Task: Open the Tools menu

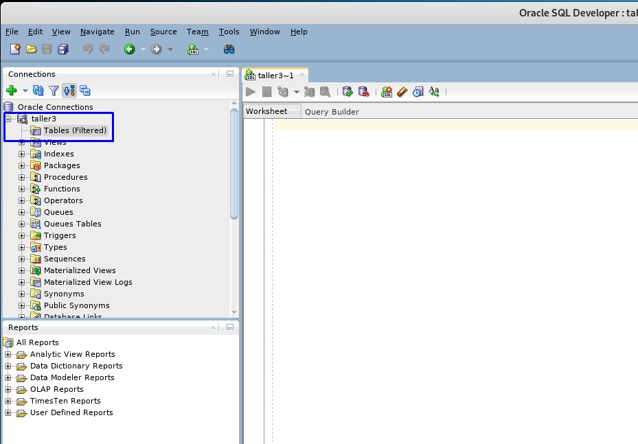Action: coord(229,32)
